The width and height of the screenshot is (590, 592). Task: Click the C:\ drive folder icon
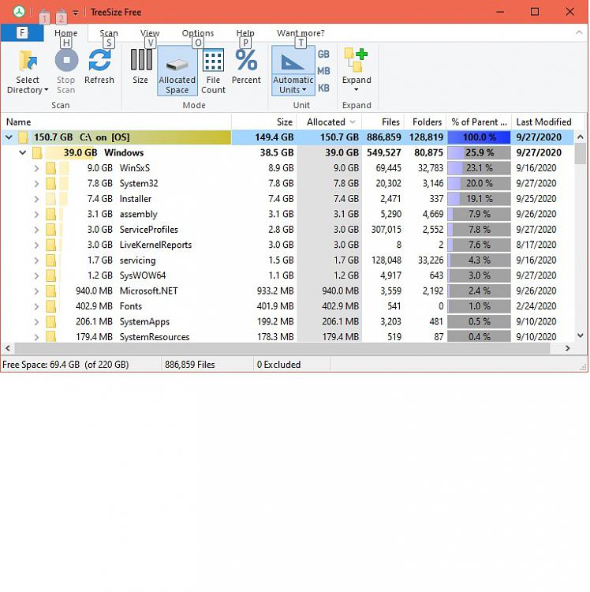point(24,137)
